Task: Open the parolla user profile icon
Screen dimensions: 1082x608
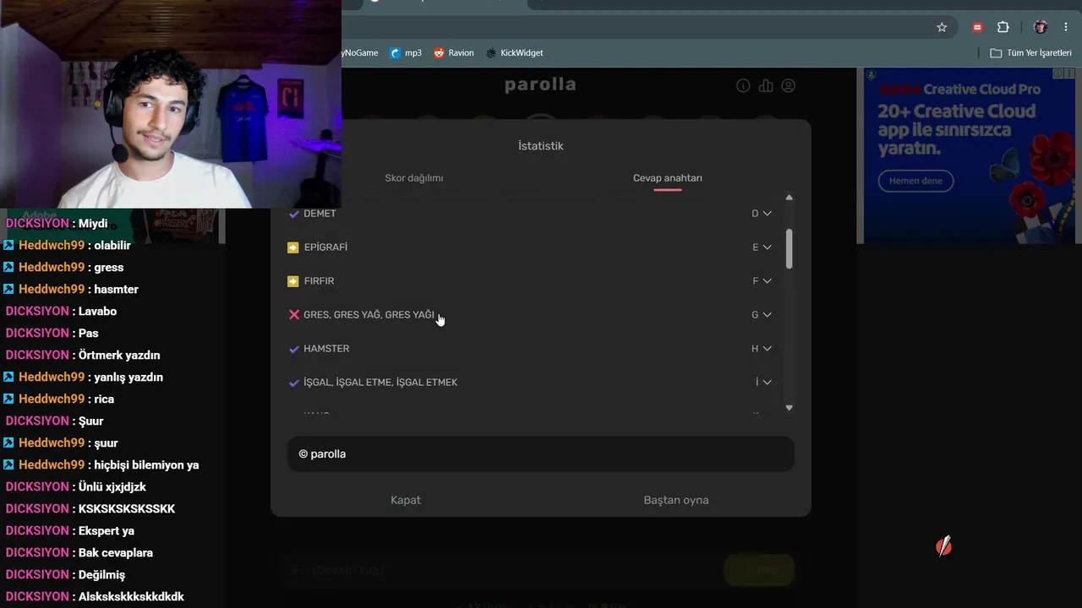Action: pyautogui.click(x=789, y=85)
